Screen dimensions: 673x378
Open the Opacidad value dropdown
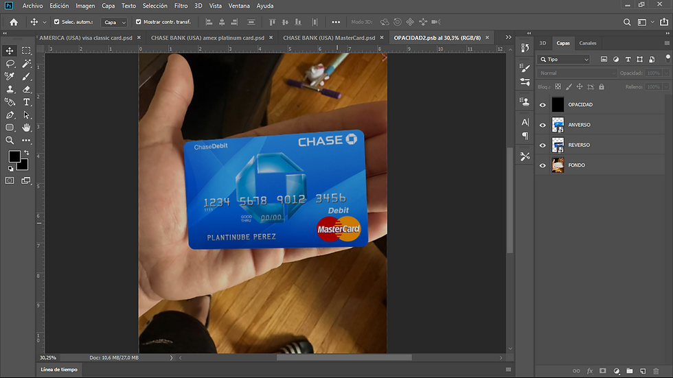[666, 73]
